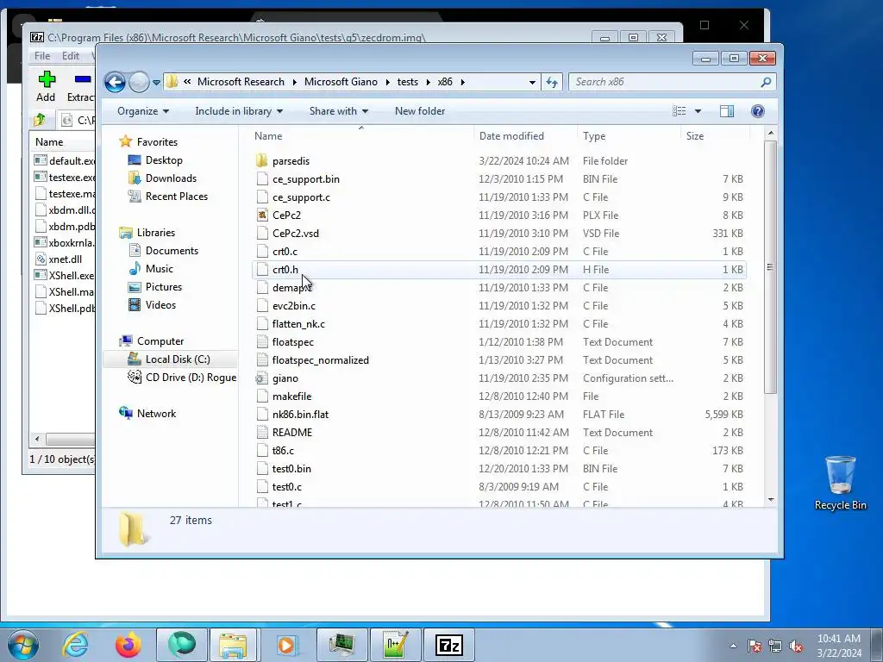Image resolution: width=883 pixels, height=662 pixels.
Task: Click the Explorer Back navigation button
Action: click(x=115, y=82)
